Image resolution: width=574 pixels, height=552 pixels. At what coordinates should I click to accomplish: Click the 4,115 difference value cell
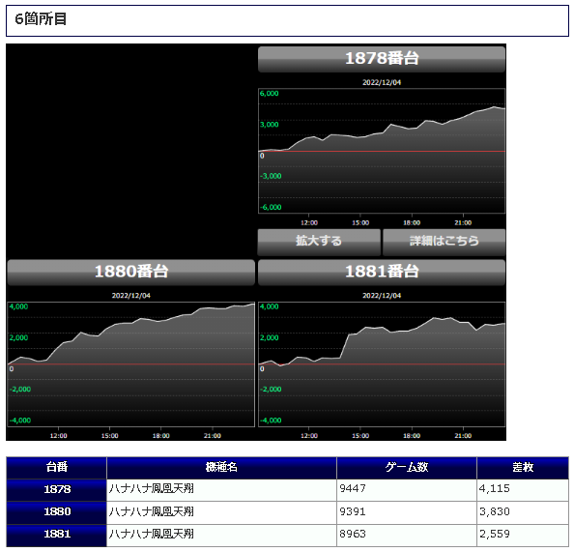[x=523, y=490]
